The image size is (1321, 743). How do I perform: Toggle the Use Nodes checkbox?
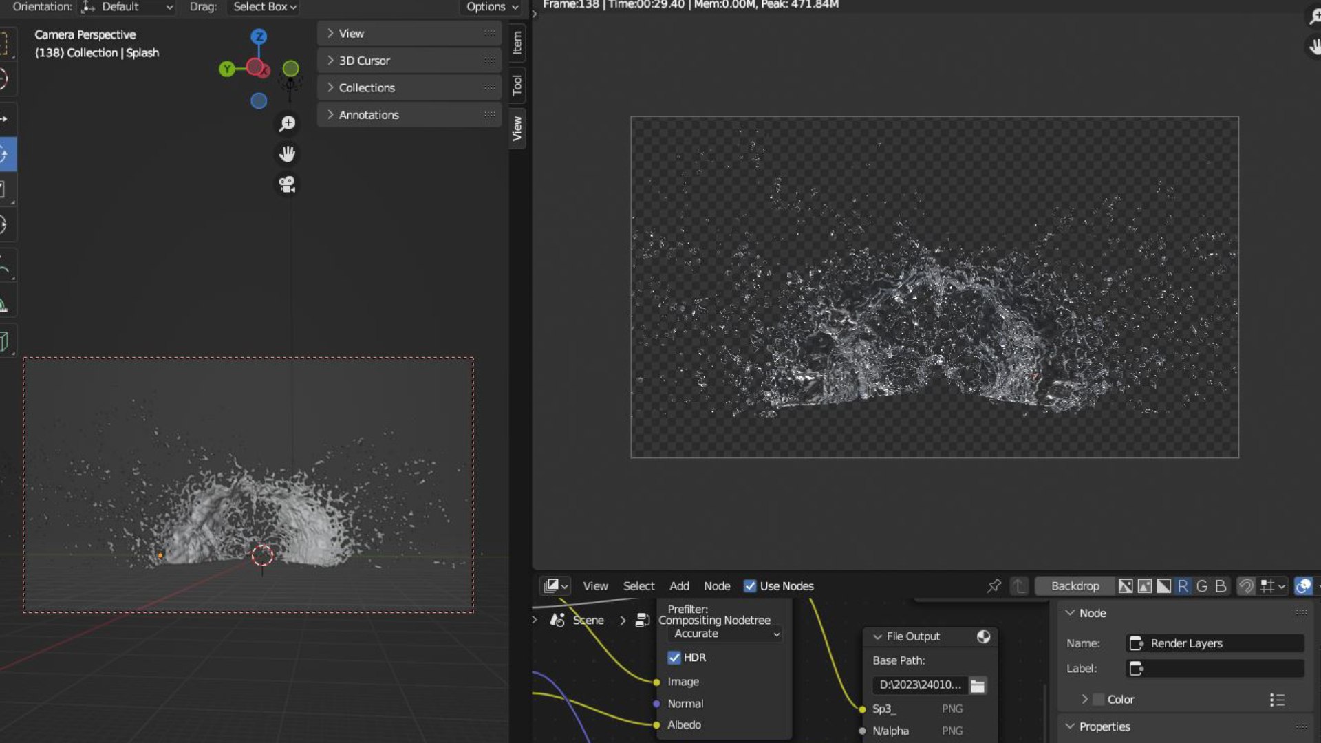coord(750,586)
